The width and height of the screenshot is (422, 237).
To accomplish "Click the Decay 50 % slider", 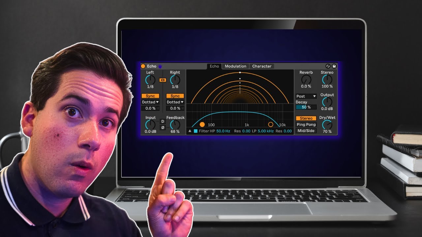I will coord(306,107).
